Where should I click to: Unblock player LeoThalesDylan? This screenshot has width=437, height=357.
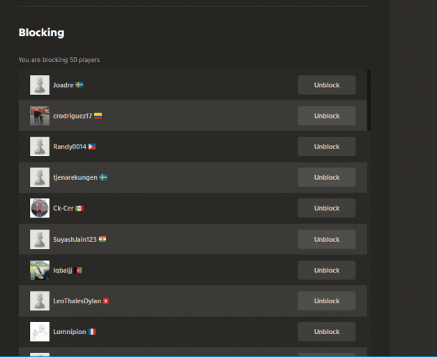pos(326,301)
